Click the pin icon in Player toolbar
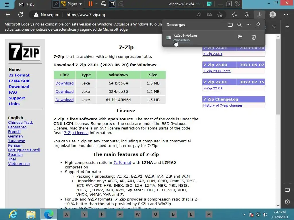Viewport: 294px width, 220px height. coord(56,4)
